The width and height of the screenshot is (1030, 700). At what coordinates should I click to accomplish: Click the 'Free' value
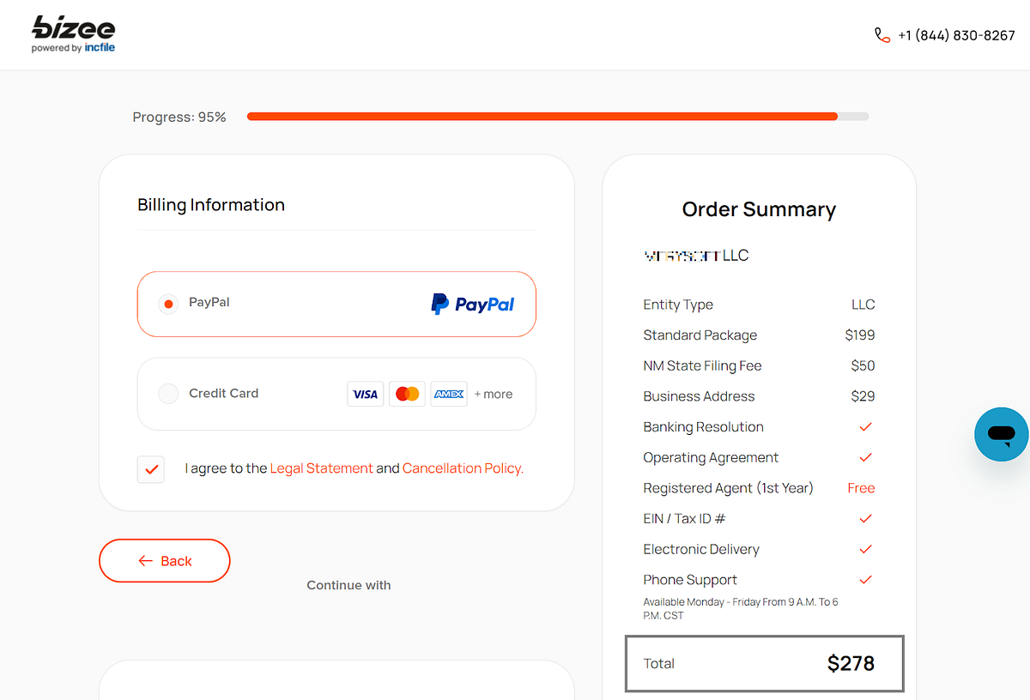click(x=861, y=488)
